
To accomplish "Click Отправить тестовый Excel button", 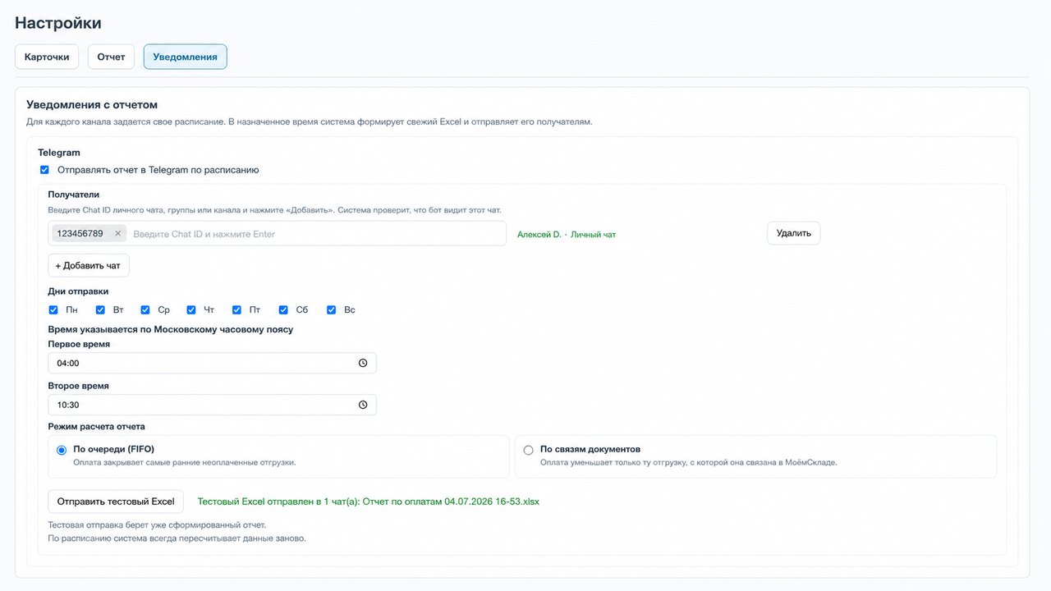I will click(x=116, y=502).
